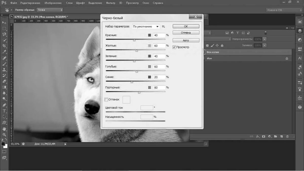
Task: Toggle the layer filter switch
Action: 265,33
